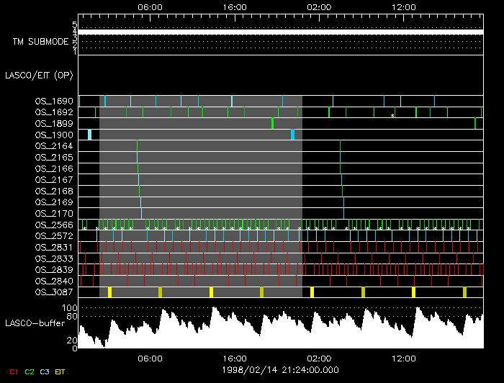Click the green C2 legend label
The image size is (504, 383).
[x=30, y=371]
